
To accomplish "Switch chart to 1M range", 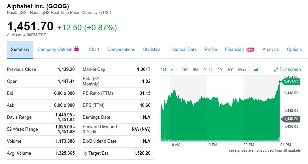I will pos(185,70).
